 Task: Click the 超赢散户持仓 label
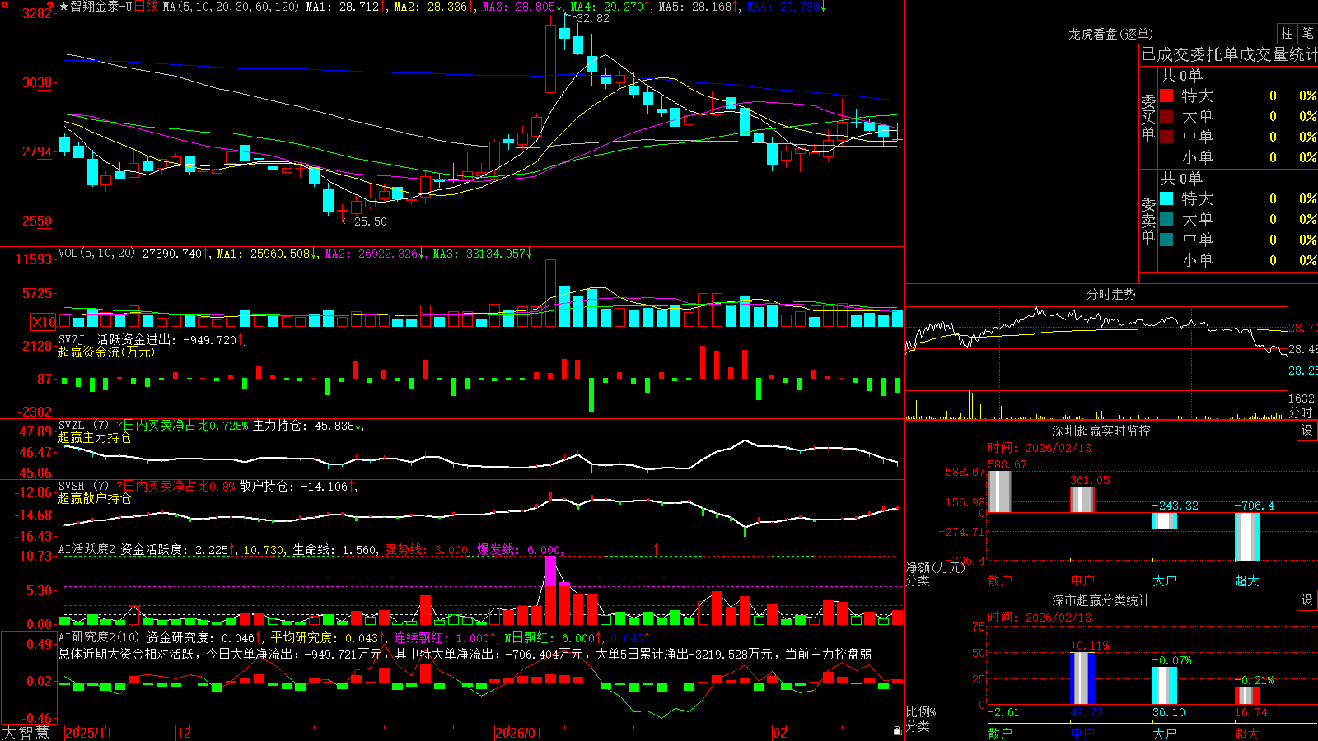(95, 498)
